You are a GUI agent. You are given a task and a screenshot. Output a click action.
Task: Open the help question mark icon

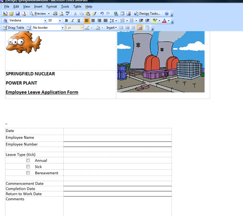[x=167, y=13]
